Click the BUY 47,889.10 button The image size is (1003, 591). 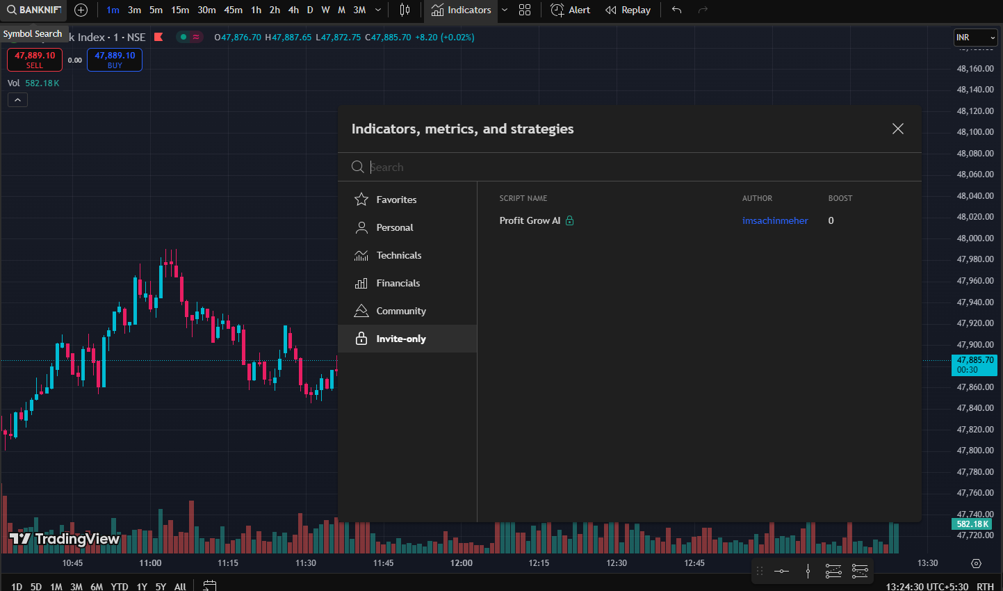tap(115, 60)
